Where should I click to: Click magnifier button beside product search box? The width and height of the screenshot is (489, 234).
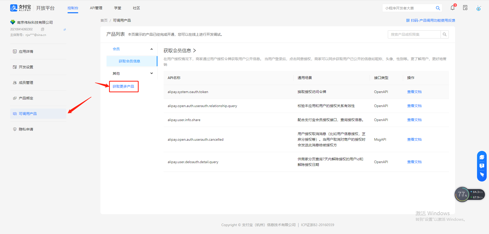click(445, 34)
